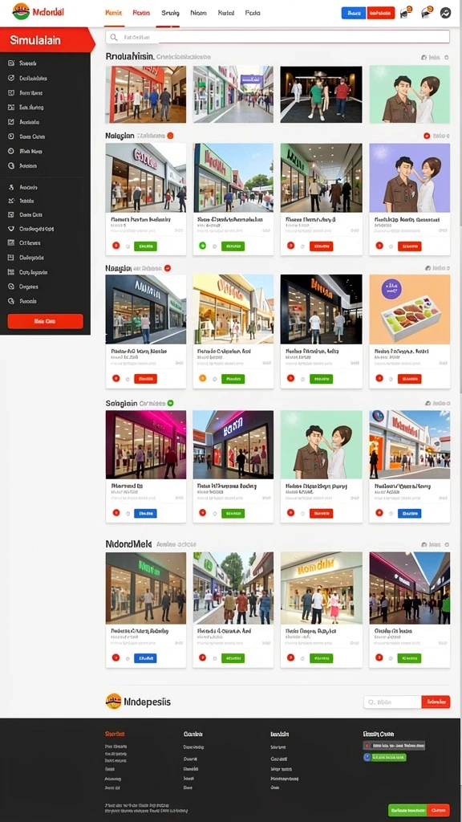The height and width of the screenshot is (822, 462).
Task: Click the red button beside the footer search field
Action: pos(436,702)
